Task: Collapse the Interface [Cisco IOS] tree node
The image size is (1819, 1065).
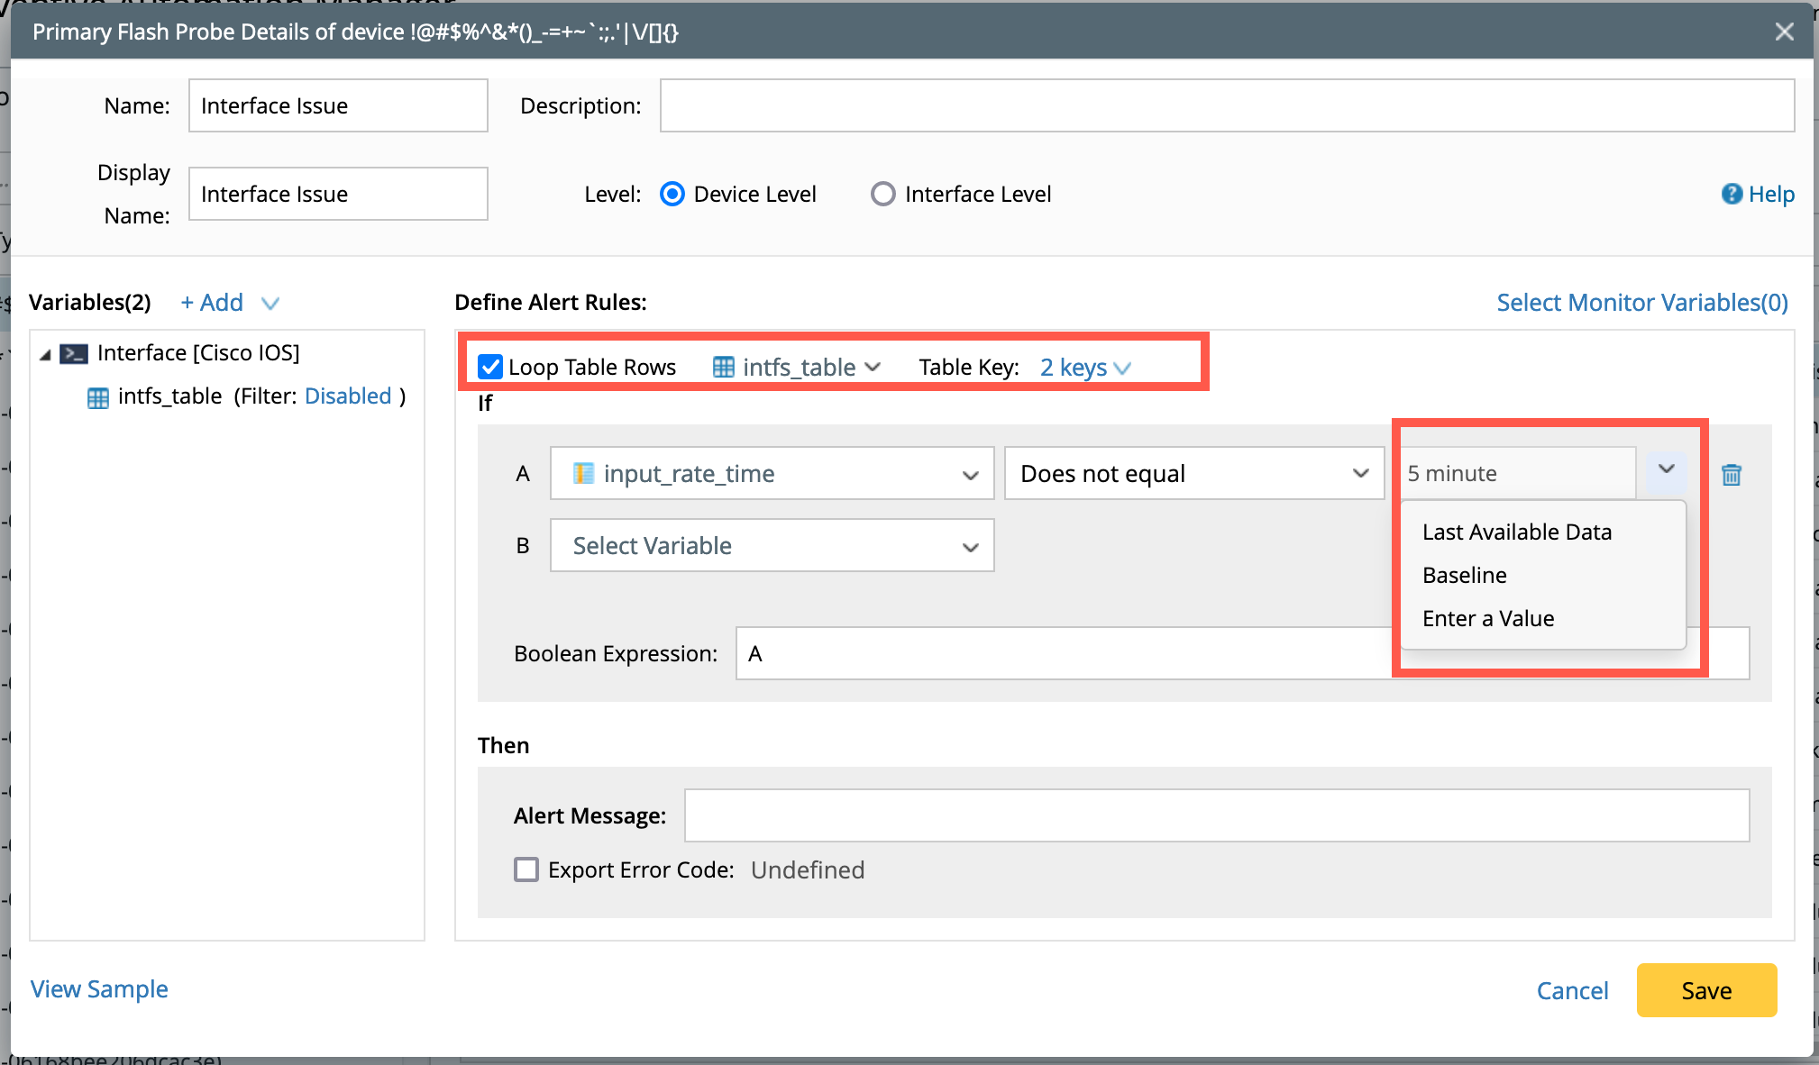Action: coord(45,354)
